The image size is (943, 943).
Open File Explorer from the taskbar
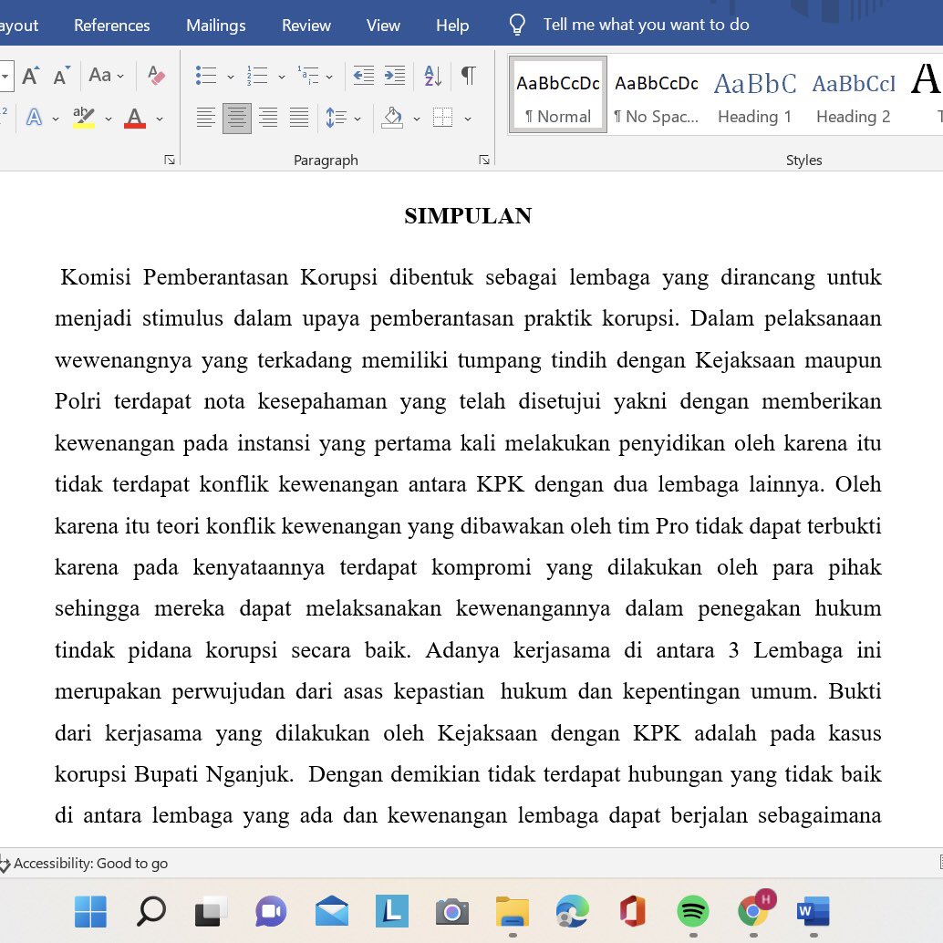click(513, 911)
